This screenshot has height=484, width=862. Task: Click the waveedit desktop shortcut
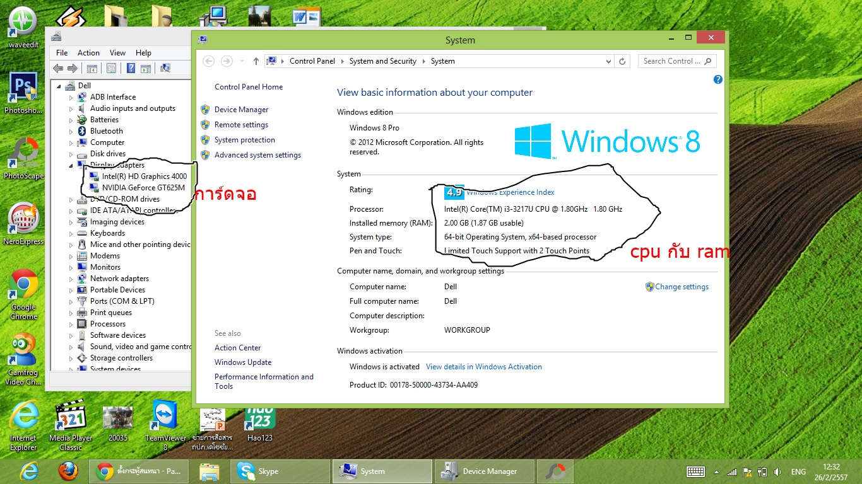tap(23, 28)
